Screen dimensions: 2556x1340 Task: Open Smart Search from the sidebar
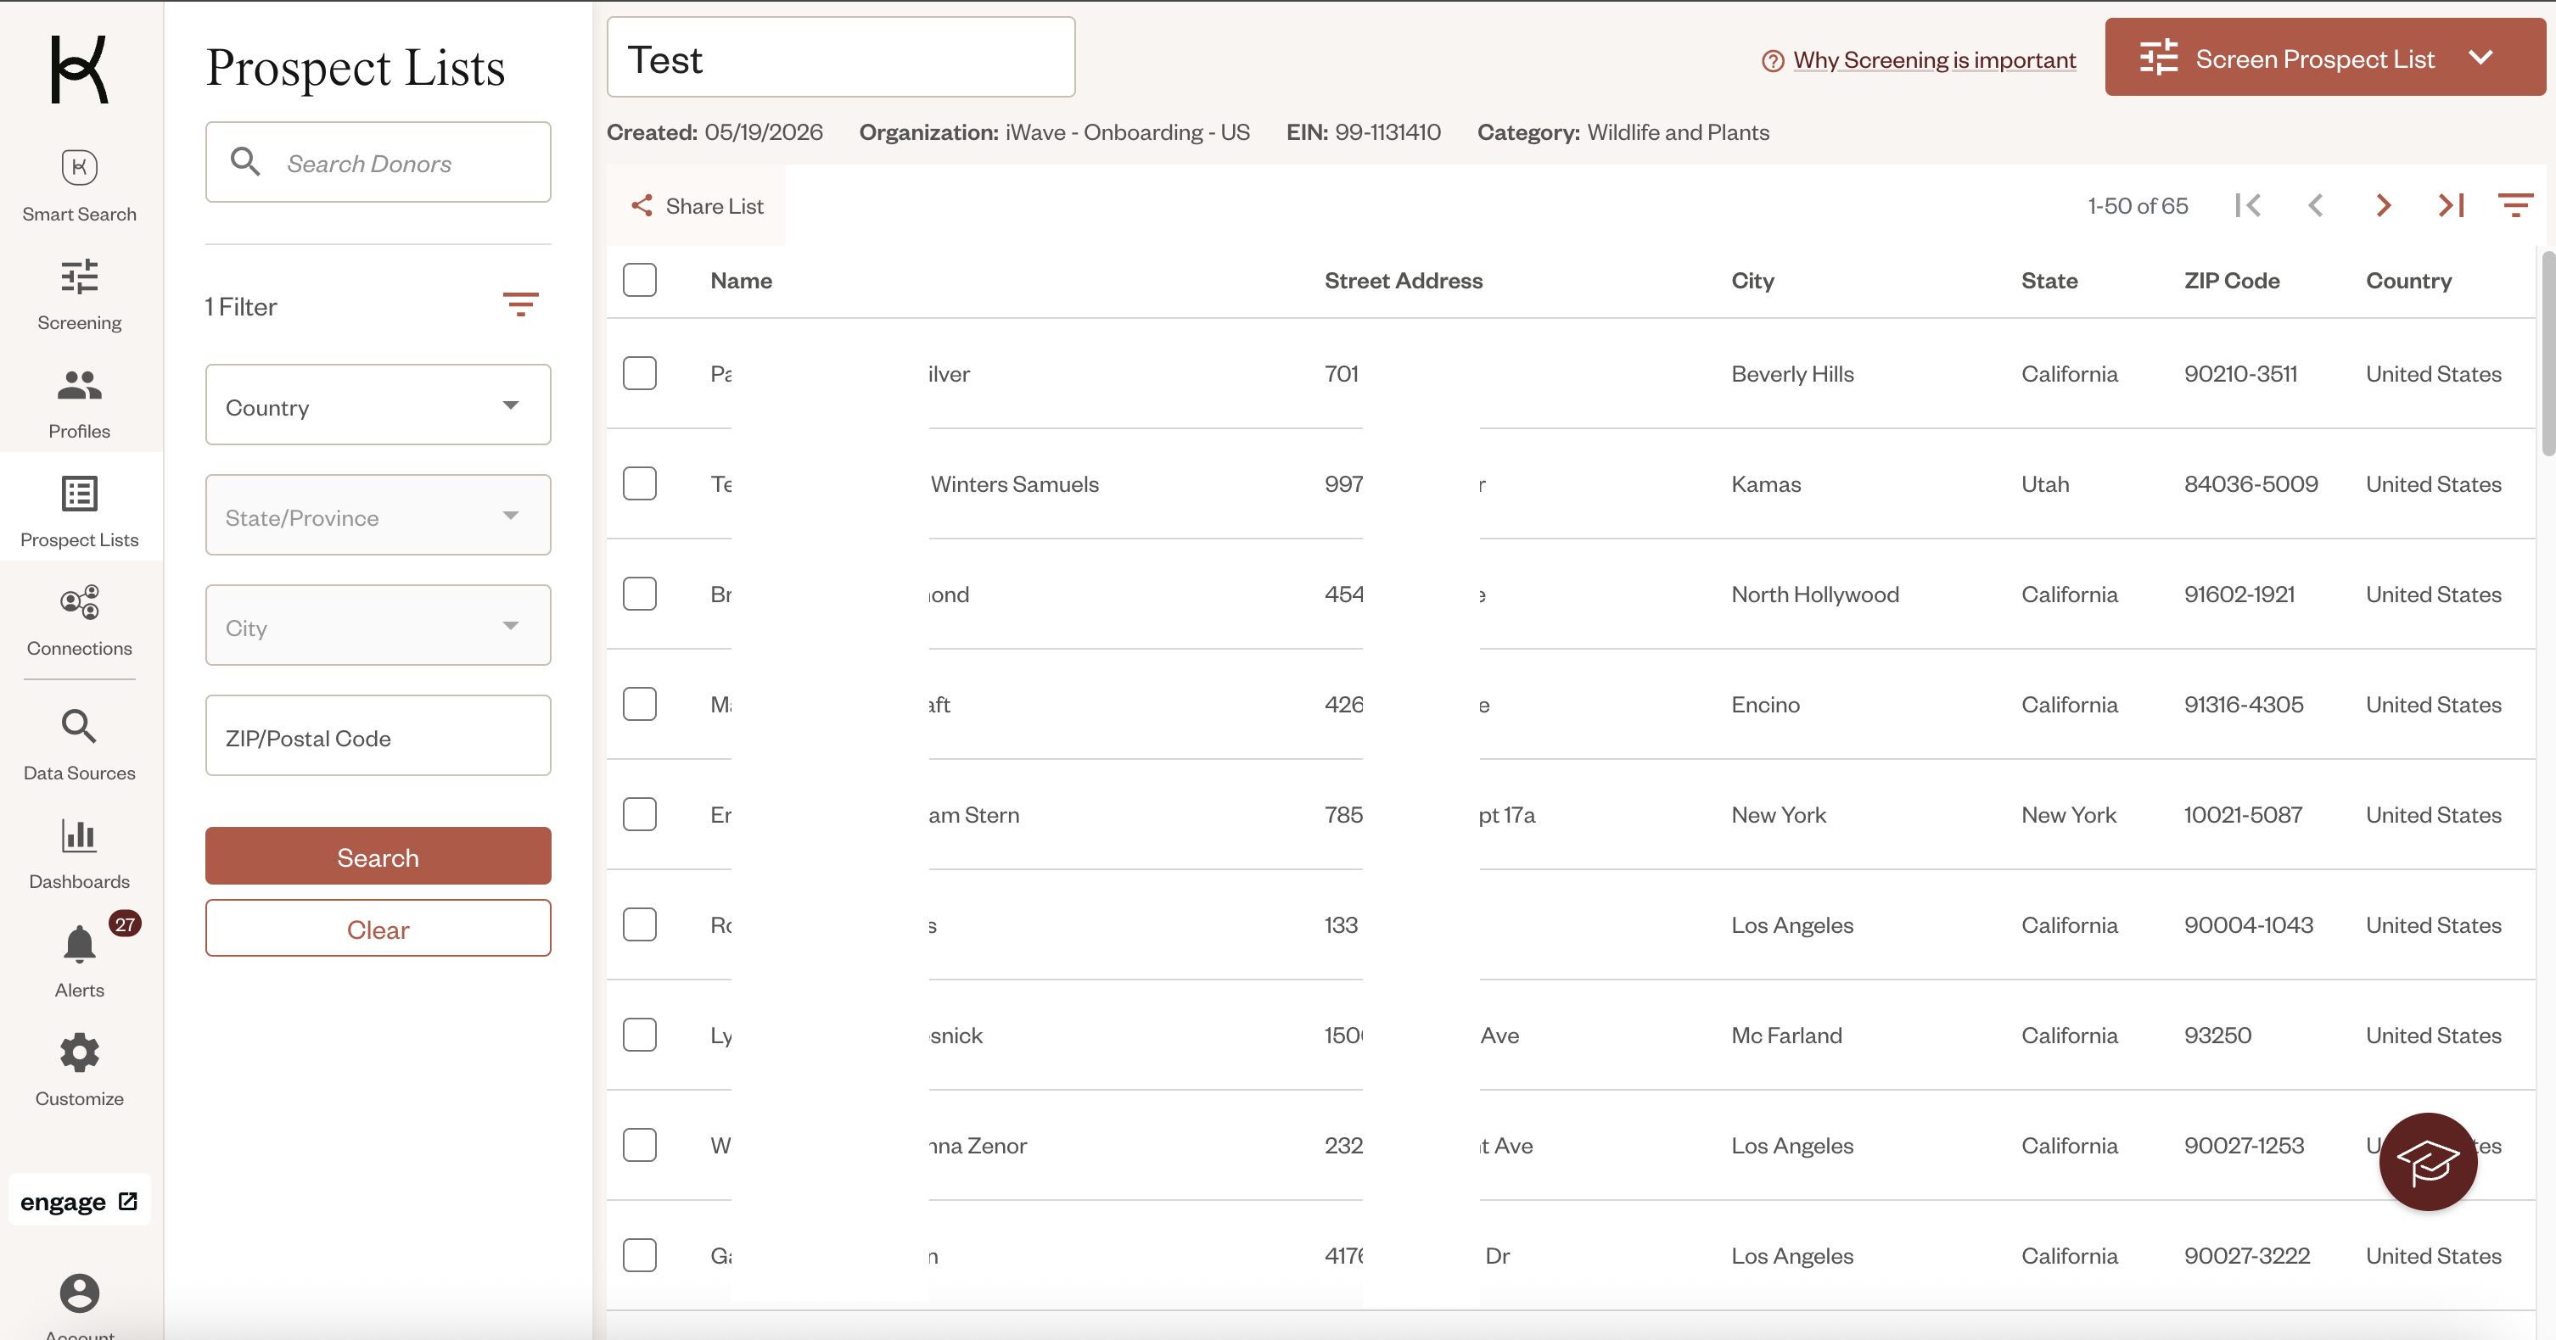click(80, 186)
